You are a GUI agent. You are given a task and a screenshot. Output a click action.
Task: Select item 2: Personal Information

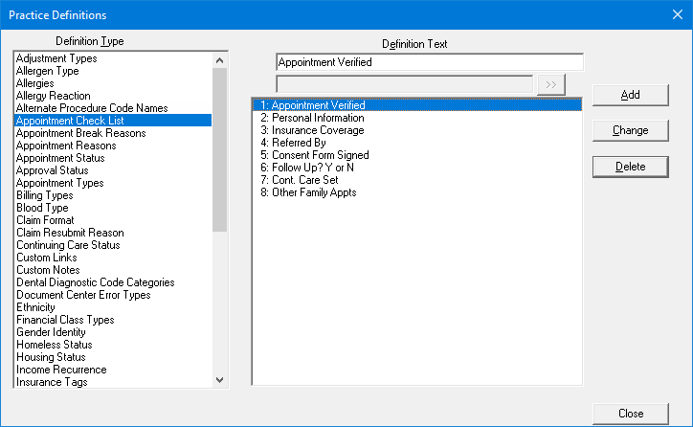(417, 118)
